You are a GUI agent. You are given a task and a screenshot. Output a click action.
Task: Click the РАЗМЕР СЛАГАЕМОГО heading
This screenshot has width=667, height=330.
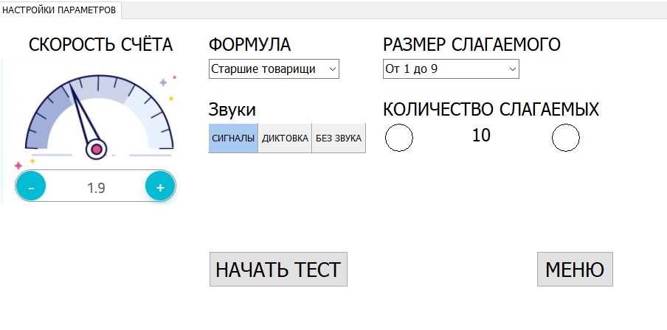[471, 45]
